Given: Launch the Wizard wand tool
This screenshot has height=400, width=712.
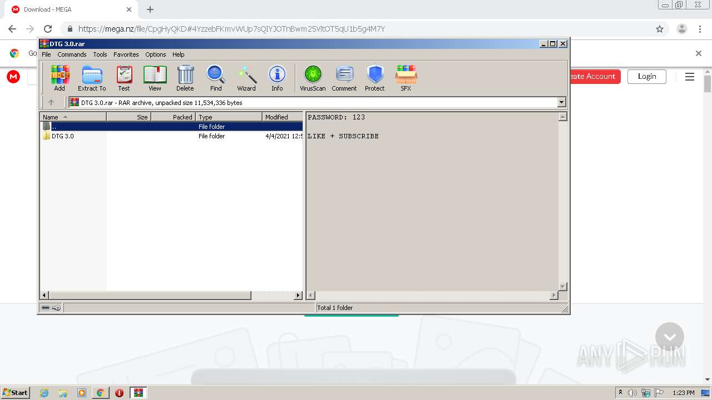Looking at the screenshot, I should pos(246,78).
